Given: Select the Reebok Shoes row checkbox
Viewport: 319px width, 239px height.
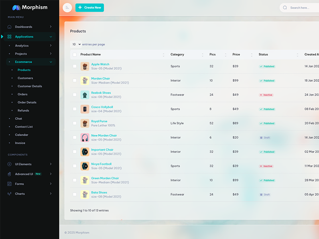Looking at the screenshot, I should click(x=75, y=95).
